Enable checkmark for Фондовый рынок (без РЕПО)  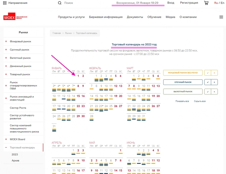point(208,73)
